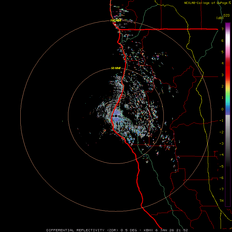Click the 6 value on color scale
This screenshot has height=232, width=232.
click(x=222, y=40)
